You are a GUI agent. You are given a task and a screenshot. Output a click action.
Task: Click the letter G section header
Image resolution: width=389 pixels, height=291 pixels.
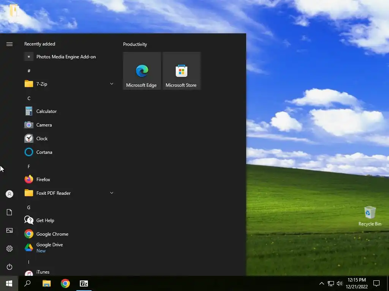(x=29, y=207)
